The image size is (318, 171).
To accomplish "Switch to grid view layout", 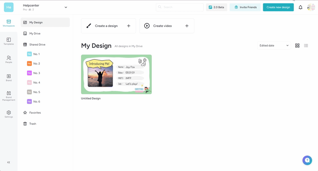I will pos(297,46).
